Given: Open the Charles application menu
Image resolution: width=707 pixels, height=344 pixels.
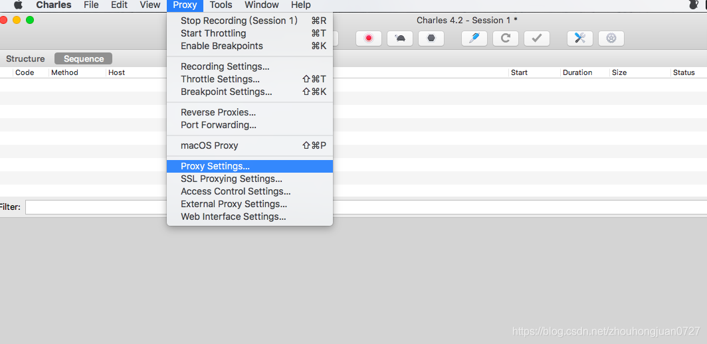Looking at the screenshot, I should 54,5.
